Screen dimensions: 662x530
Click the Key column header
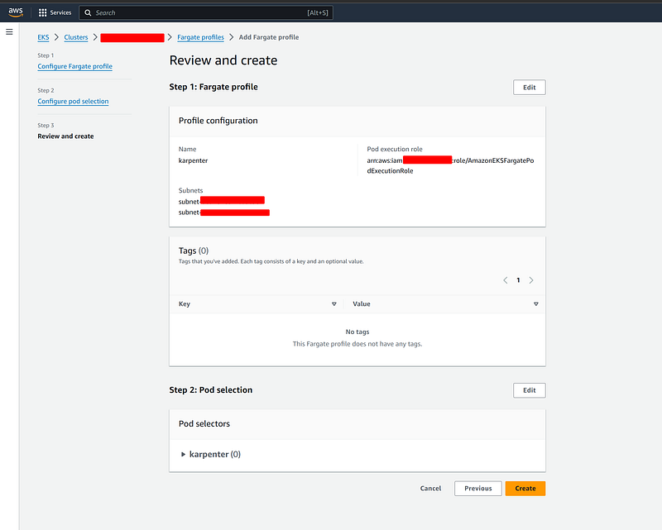coord(185,303)
